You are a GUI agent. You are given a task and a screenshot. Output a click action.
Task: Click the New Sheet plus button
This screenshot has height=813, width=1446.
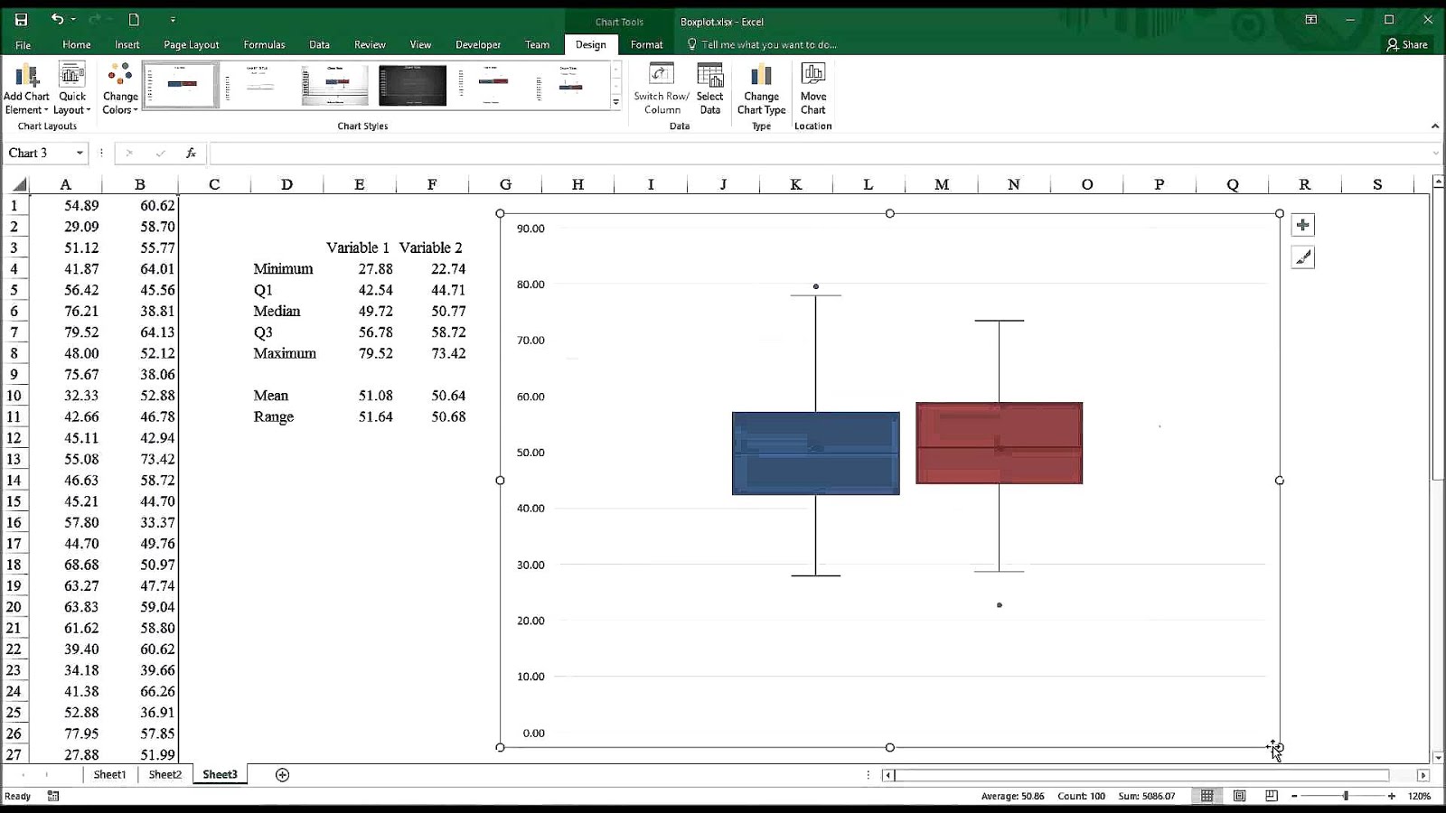point(281,774)
